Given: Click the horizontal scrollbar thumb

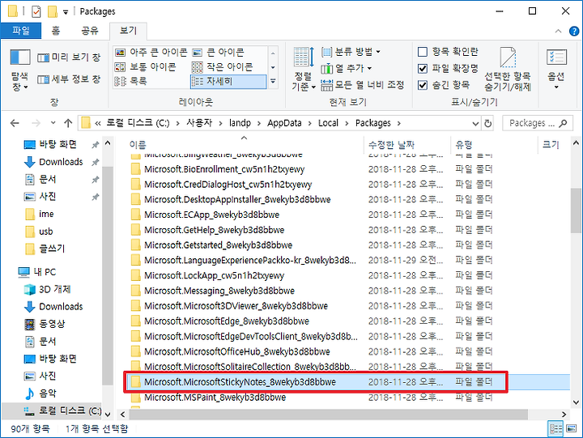Looking at the screenshot, I should click(x=328, y=414).
